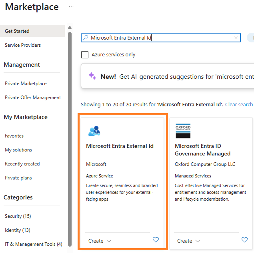Enable Azure services only checkbox
The image size is (254, 253).
point(85,55)
